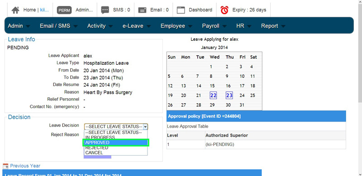The image size is (362, 176).
Task: Click the Home house icon
Action: [15, 10]
